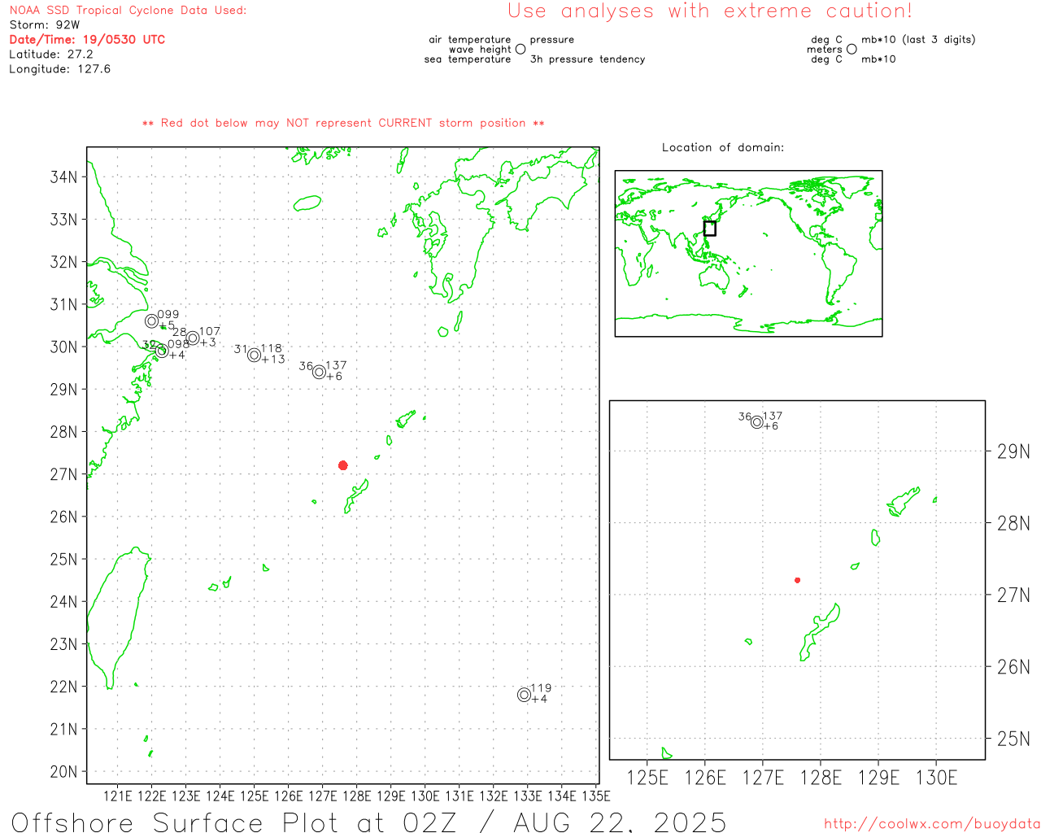The width and height of the screenshot is (1041, 833).
Task: Click the small red dot in the inset map
Action: [x=797, y=580]
